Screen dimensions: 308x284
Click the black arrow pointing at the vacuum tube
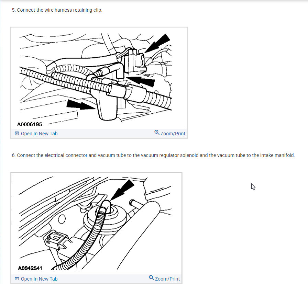pyautogui.click(x=122, y=190)
